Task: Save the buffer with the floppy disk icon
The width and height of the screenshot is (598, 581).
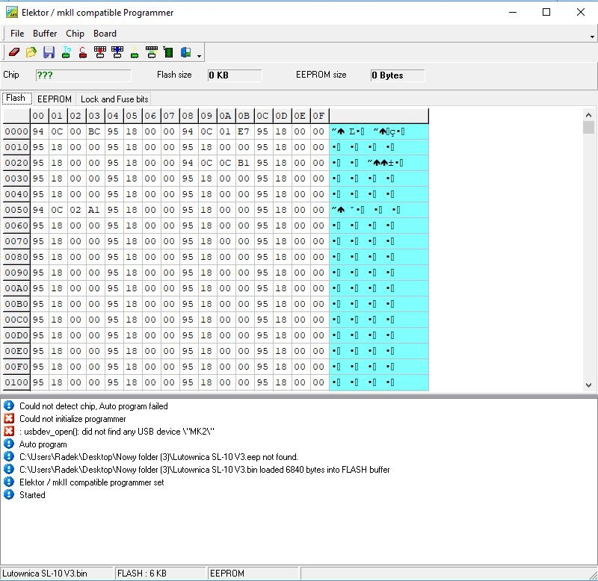Action: click(x=49, y=52)
